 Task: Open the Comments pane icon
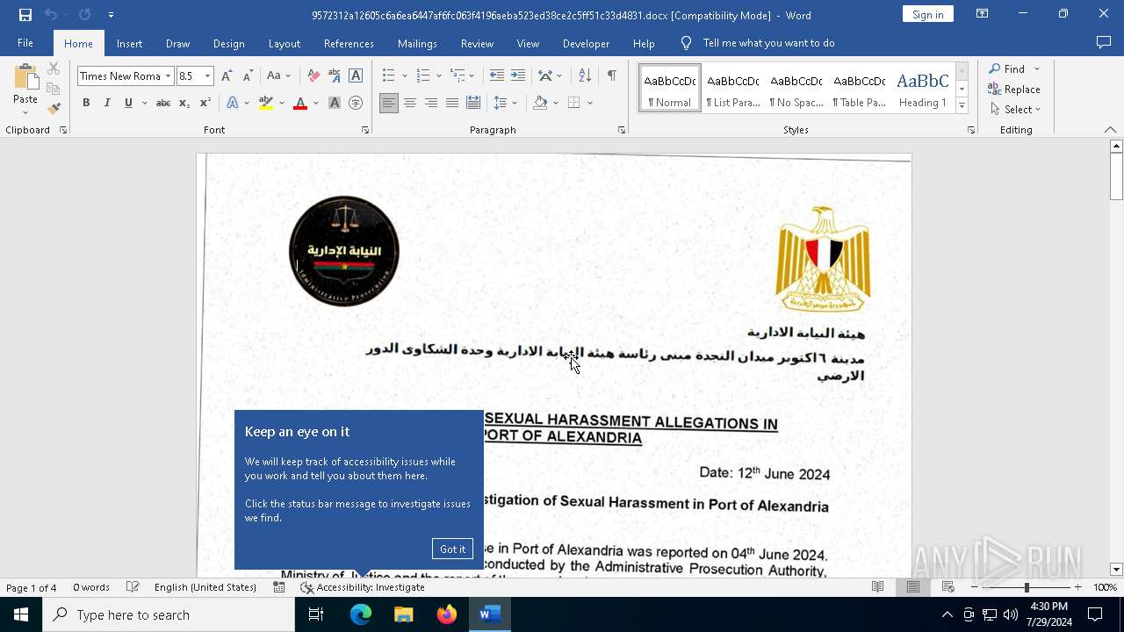(x=1104, y=43)
